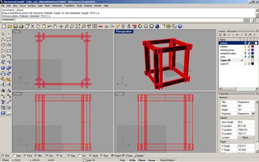Click the Lens Length value field
This screenshot has width=259, height=162.
[x=246, y=122]
